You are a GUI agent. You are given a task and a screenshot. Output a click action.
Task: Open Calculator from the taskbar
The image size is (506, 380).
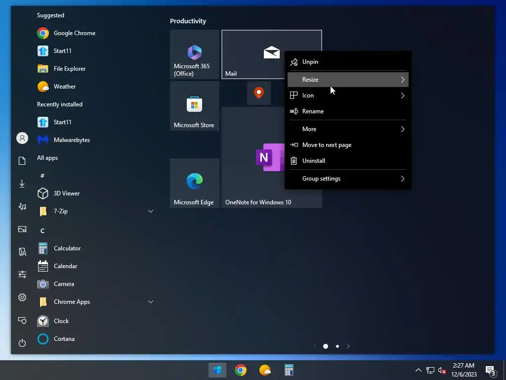289,370
